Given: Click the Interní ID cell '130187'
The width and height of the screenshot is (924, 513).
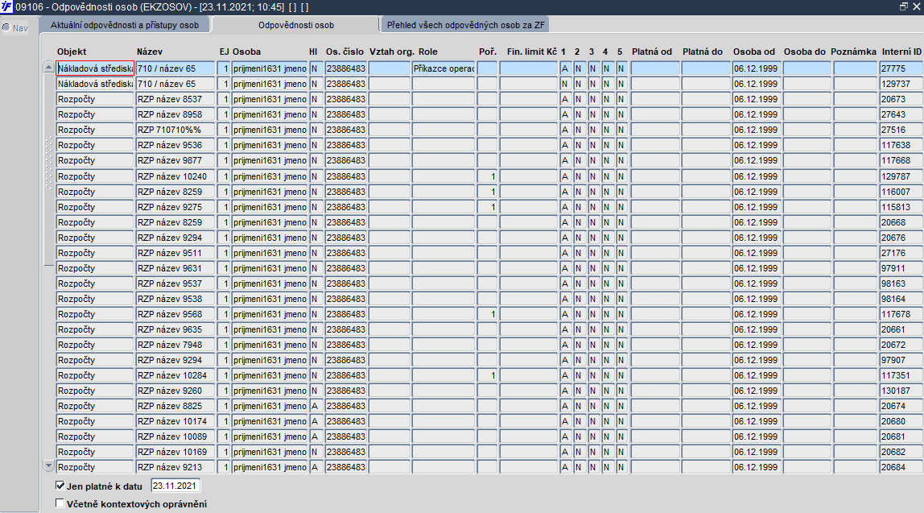Looking at the screenshot, I should (901, 391).
